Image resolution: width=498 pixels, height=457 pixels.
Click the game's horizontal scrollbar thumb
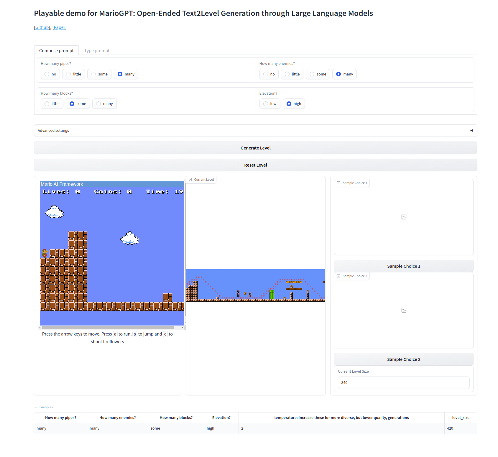click(x=108, y=328)
